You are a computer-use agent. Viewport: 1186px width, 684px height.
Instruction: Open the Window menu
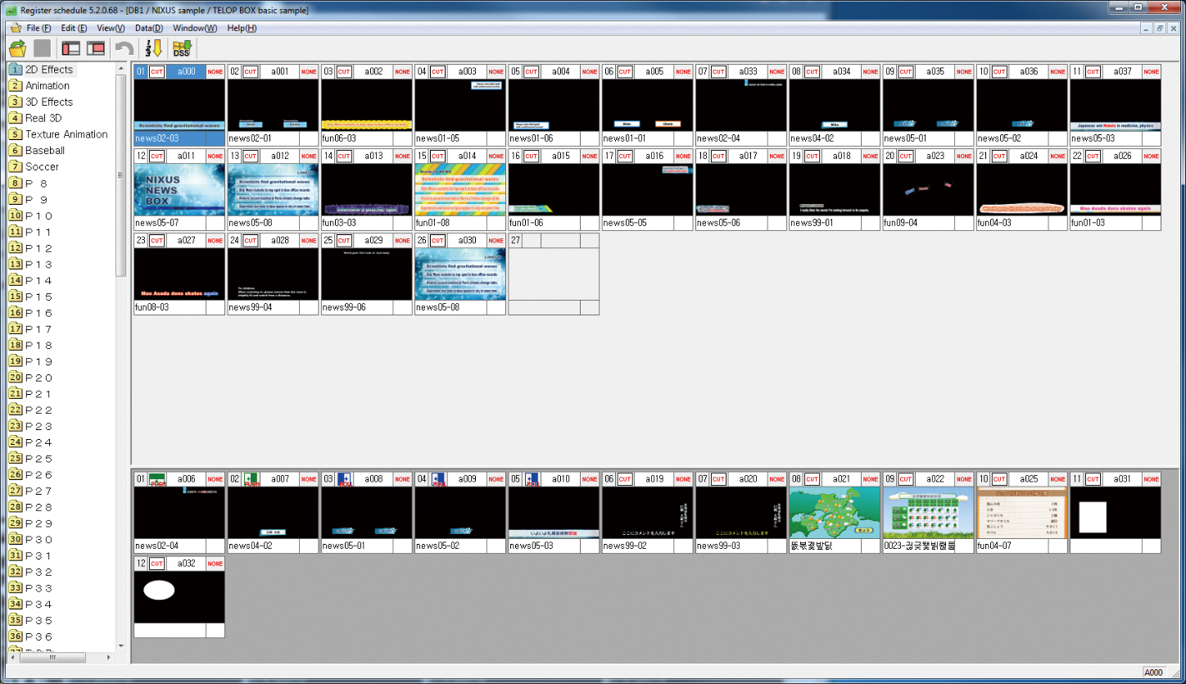(194, 28)
